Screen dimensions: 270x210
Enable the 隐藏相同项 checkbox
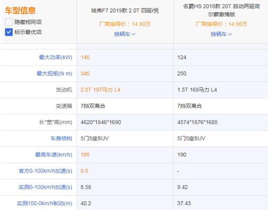click(x=9, y=22)
